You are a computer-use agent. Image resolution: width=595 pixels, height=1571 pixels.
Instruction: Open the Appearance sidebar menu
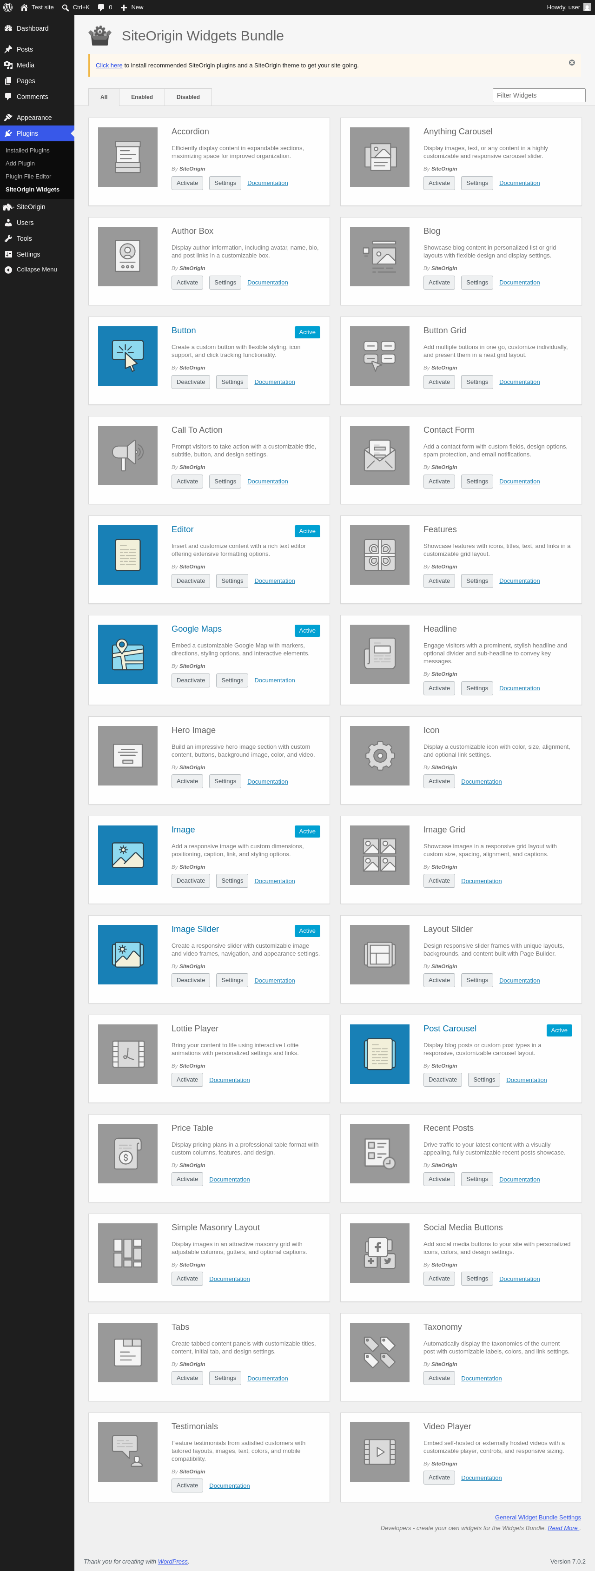click(37, 117)
